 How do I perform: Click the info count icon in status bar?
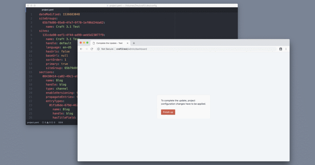point(52,122)
